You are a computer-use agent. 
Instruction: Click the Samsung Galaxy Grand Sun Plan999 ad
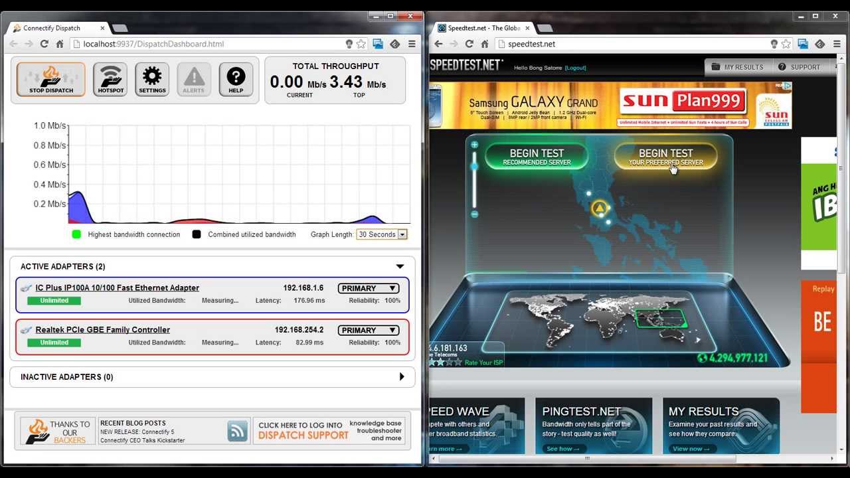(611, 105)
